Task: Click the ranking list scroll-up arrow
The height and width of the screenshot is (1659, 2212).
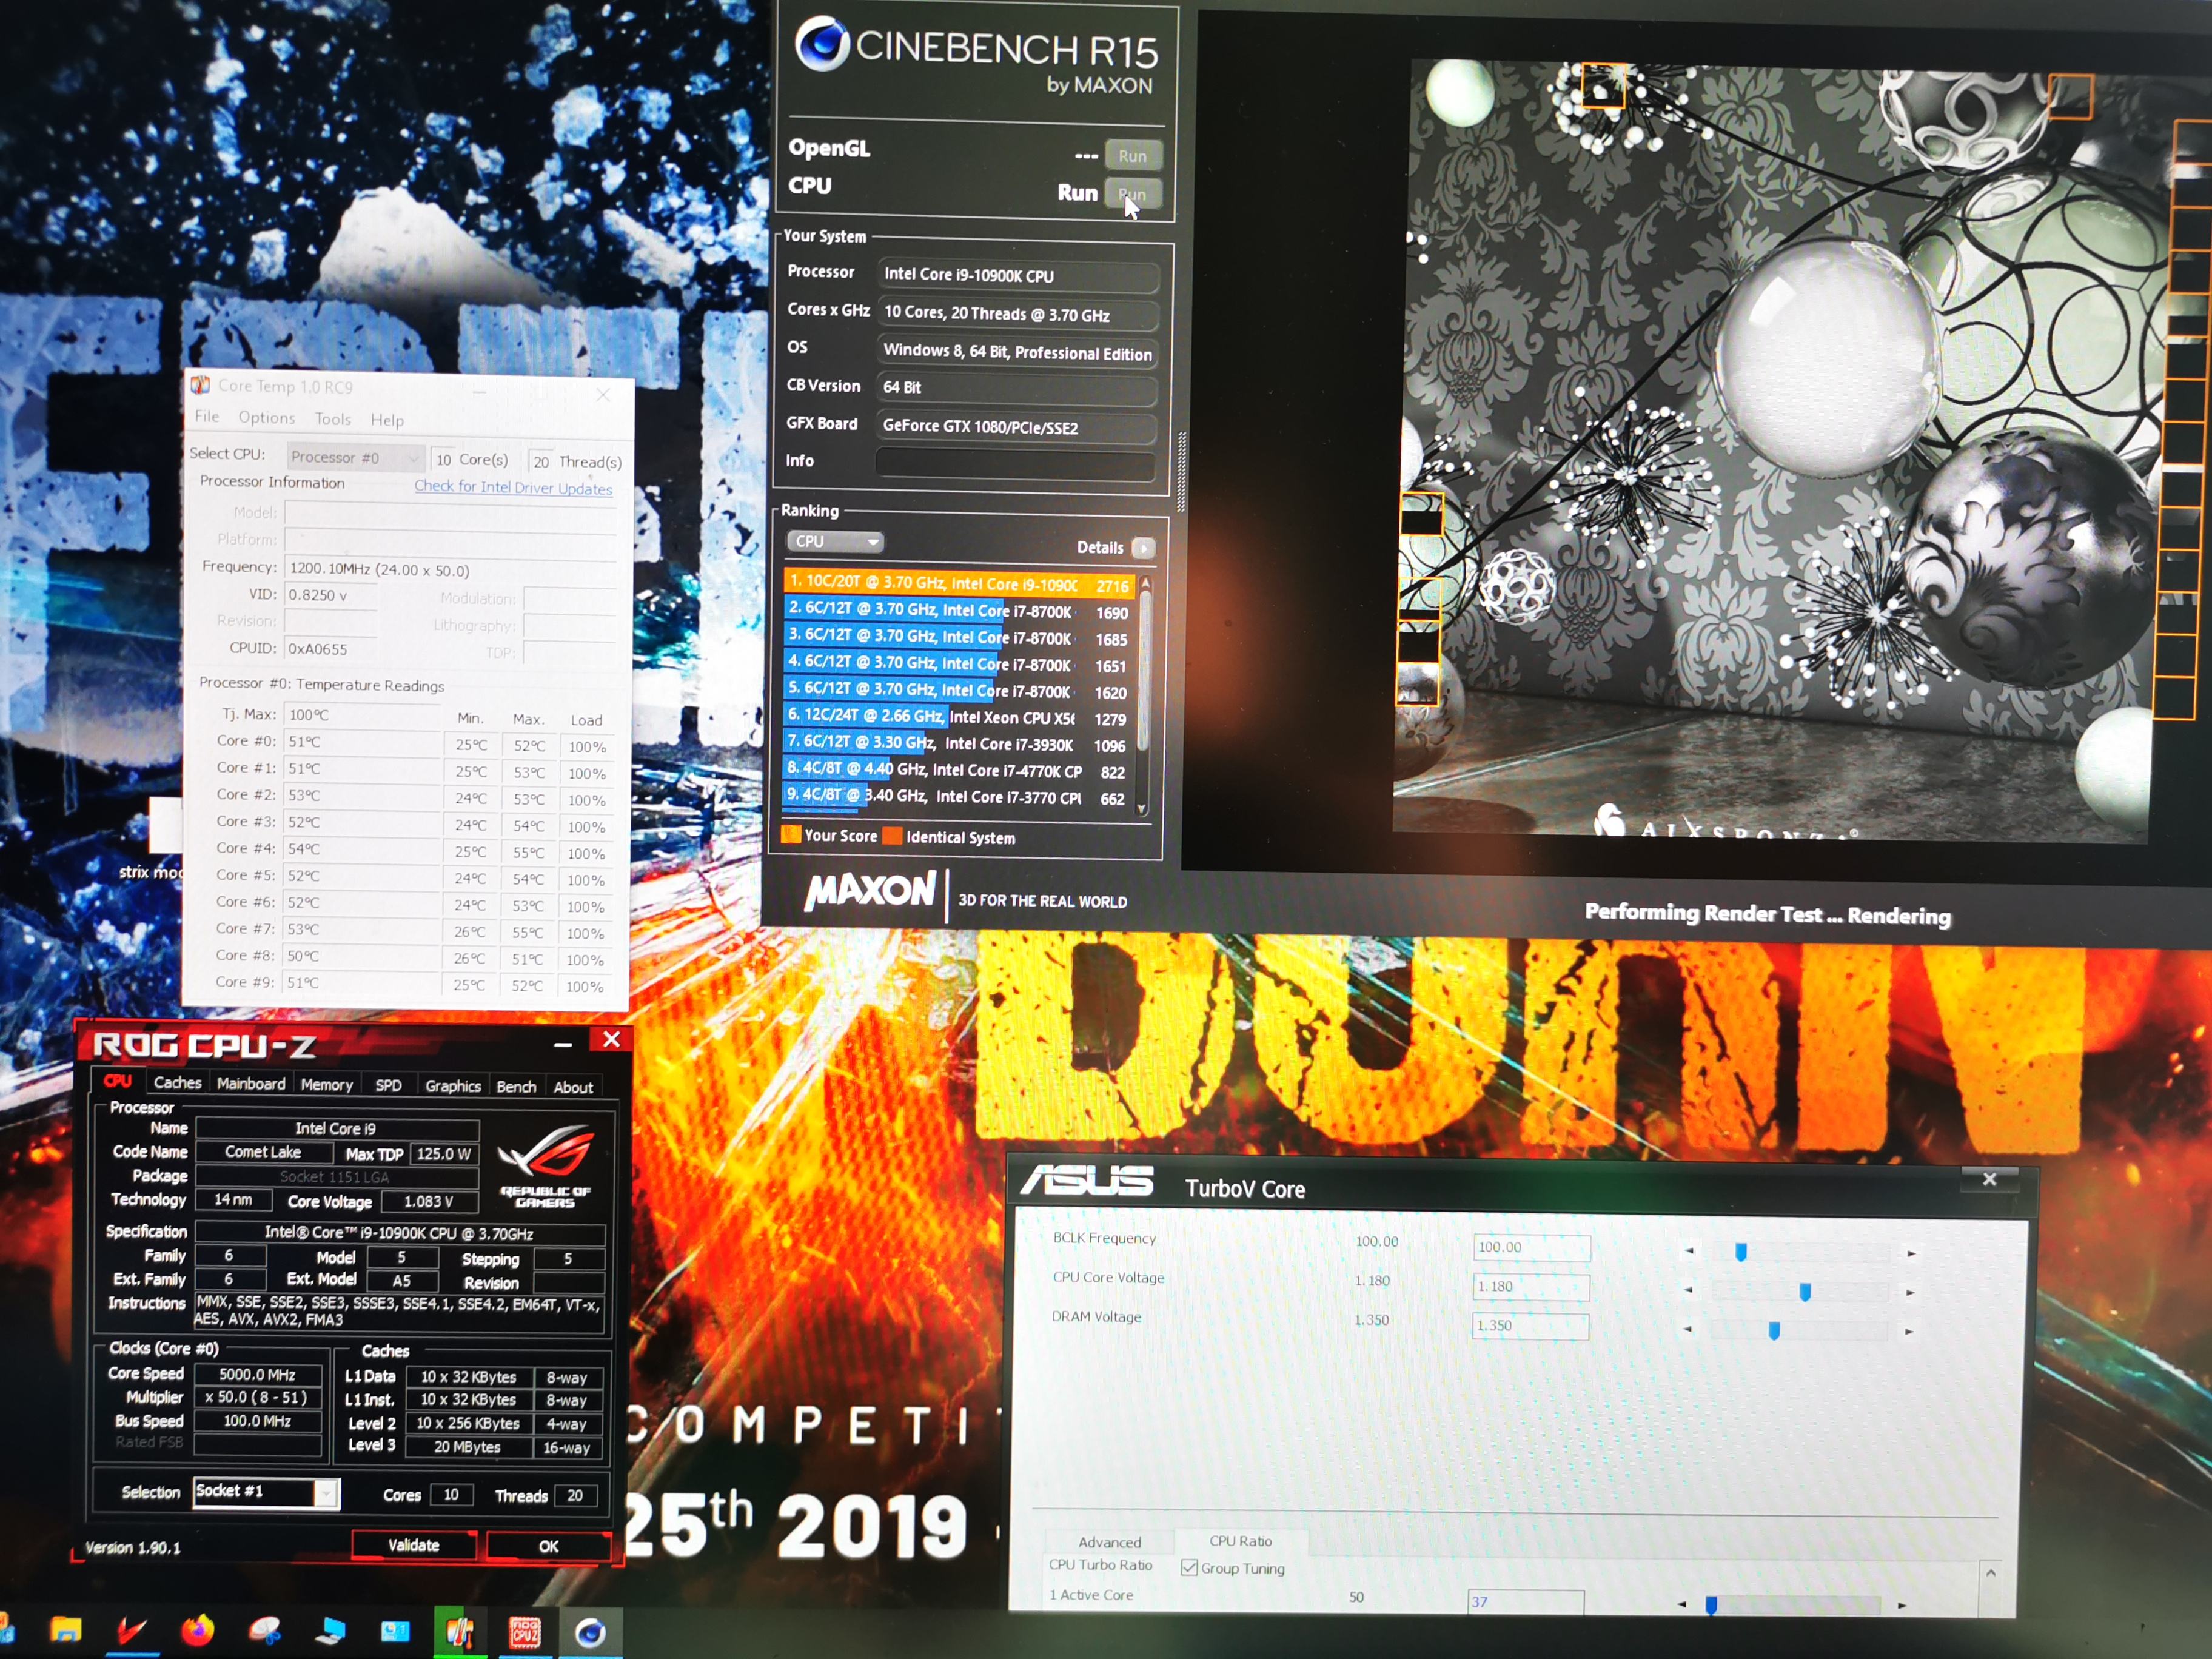Action: tap(1145, 583)
